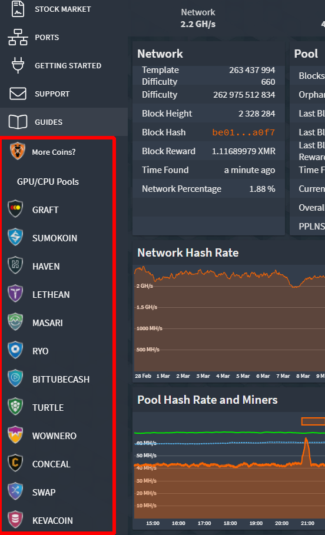The height and width of the screenshot is (535, 325).
Task: Select the SUMOKOIN shield icon
Action: point(15,237)
